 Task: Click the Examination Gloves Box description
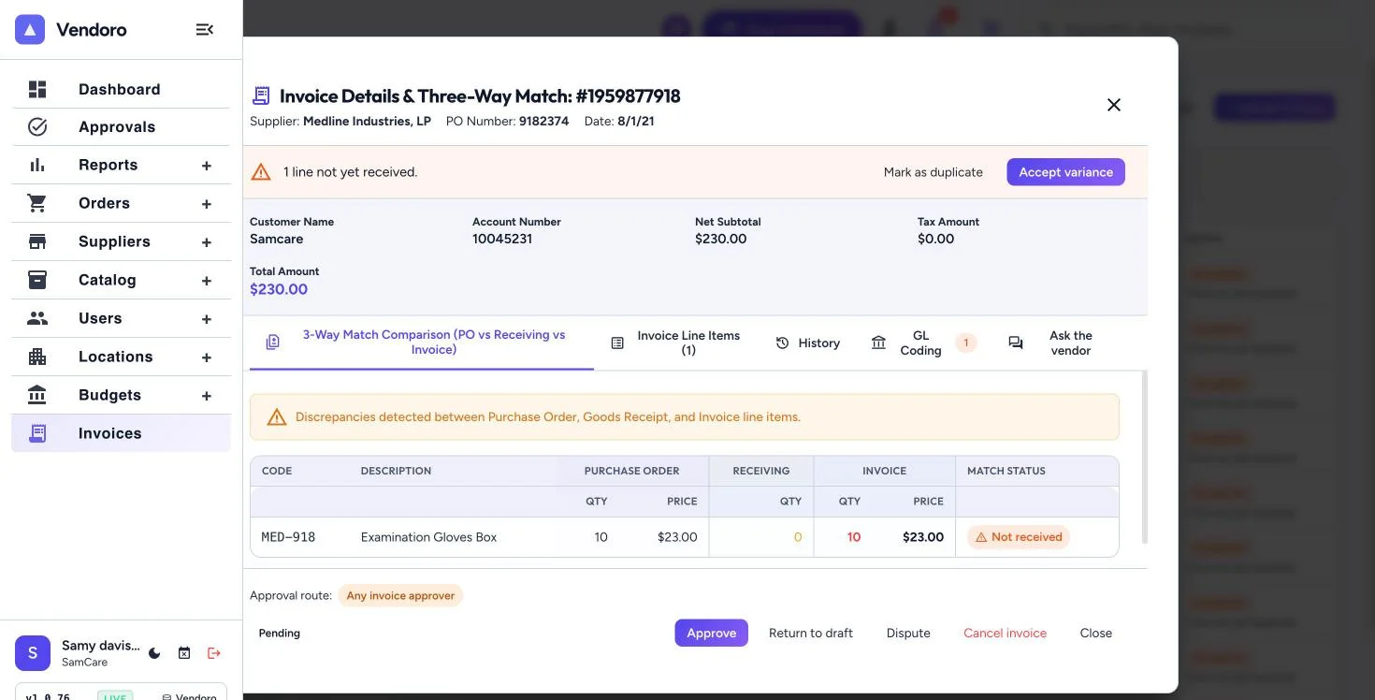click(428, 537)
